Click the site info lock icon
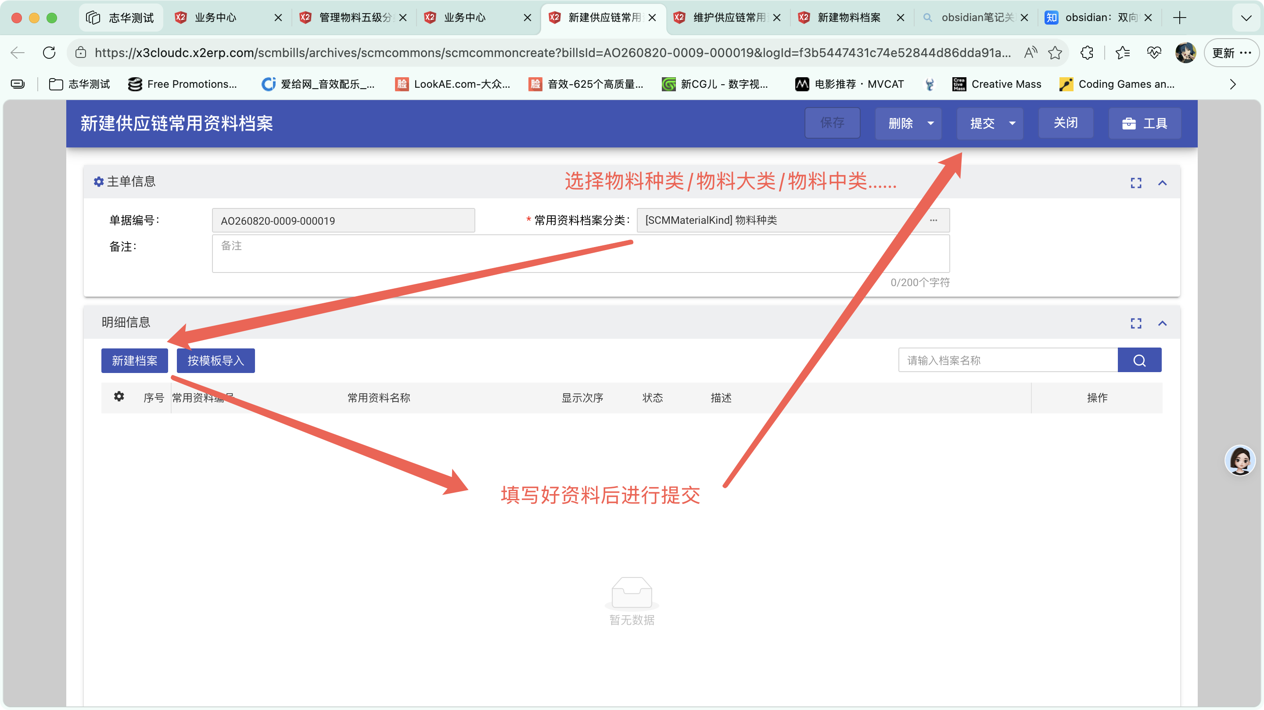The width and height of the screenshot is (1264, 710). pos(80,53)
